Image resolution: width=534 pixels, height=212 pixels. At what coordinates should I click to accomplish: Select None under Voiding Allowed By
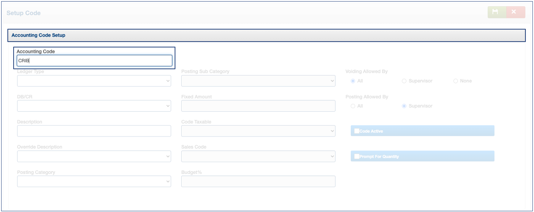pos(455,81)
